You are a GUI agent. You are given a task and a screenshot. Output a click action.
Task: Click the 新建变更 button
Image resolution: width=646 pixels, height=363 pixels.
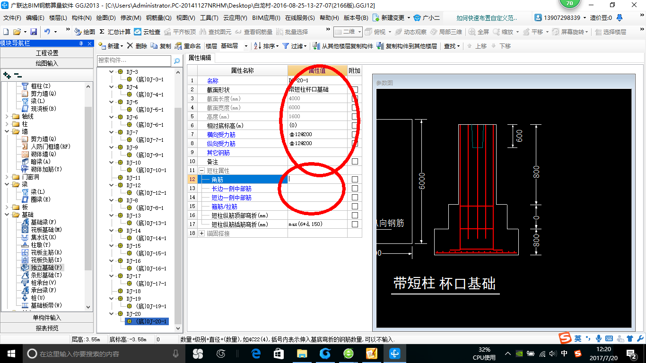391,18
